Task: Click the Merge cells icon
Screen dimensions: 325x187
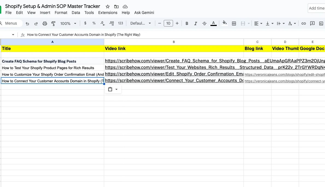Action: pyautogui.click(x=243, y=24)
